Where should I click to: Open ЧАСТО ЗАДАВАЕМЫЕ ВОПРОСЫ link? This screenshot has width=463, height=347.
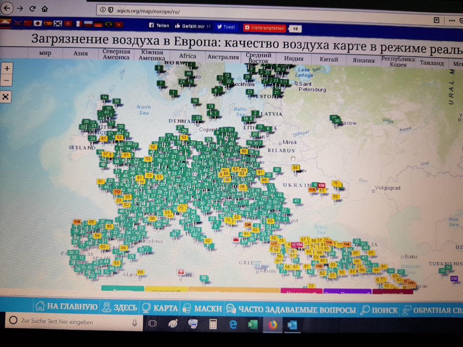(x=291, y=309)
